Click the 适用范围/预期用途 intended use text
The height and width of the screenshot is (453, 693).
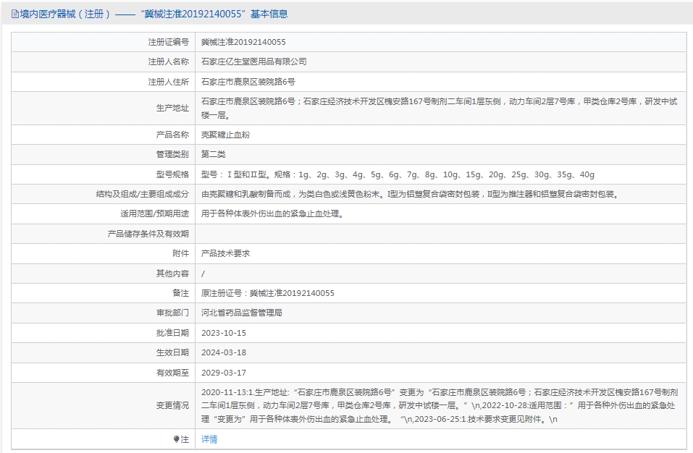273,213
